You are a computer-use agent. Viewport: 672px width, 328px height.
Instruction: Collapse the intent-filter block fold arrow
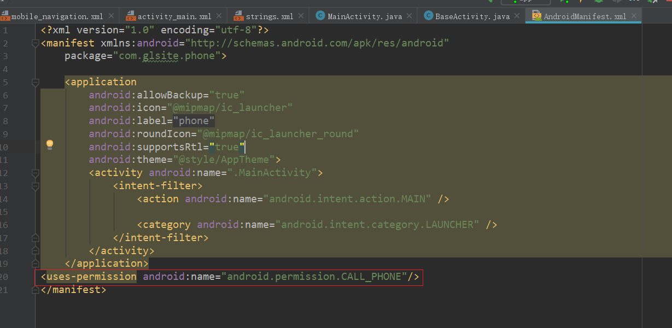click(35, 185)
